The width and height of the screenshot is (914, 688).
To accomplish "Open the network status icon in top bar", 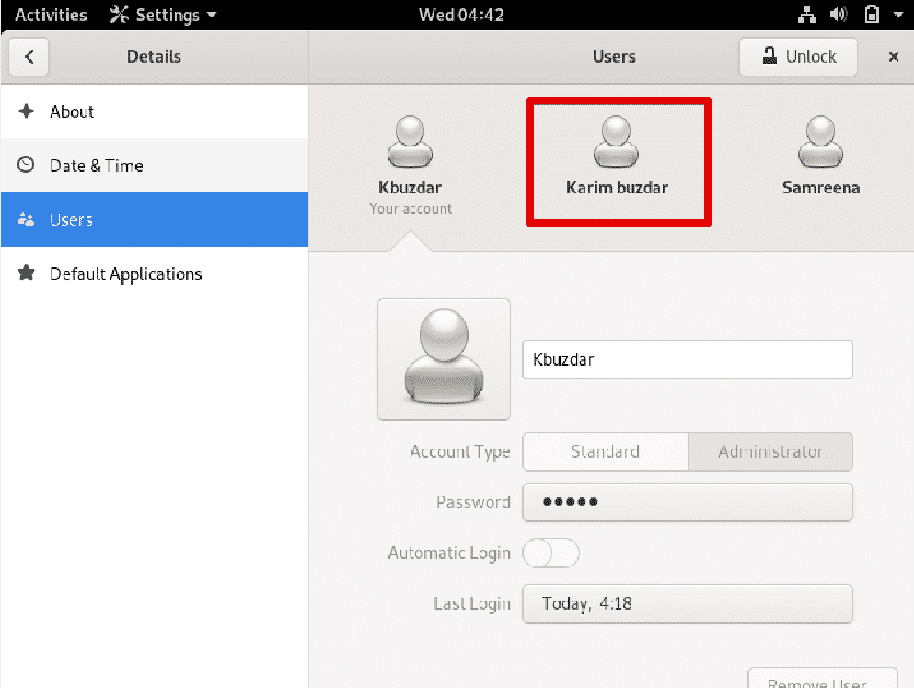I will 805,15.
